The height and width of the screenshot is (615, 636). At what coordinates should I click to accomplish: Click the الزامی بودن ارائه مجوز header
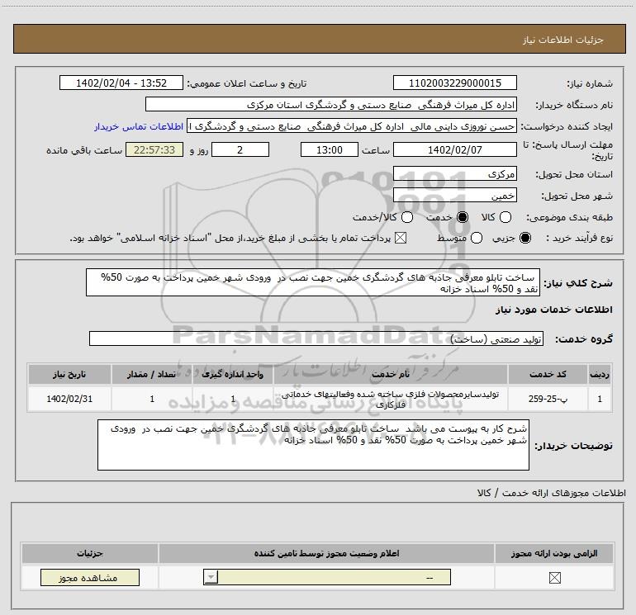coord(554,553)
